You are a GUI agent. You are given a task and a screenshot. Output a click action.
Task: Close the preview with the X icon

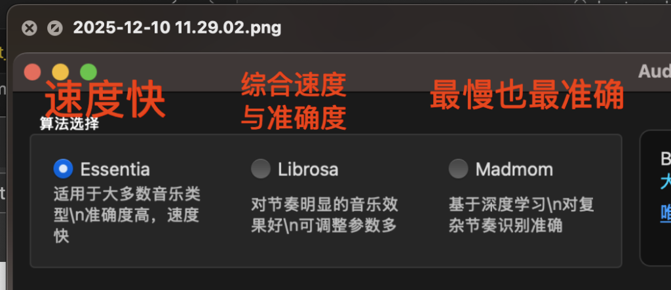pyautogui.click(x=29, y=28)
